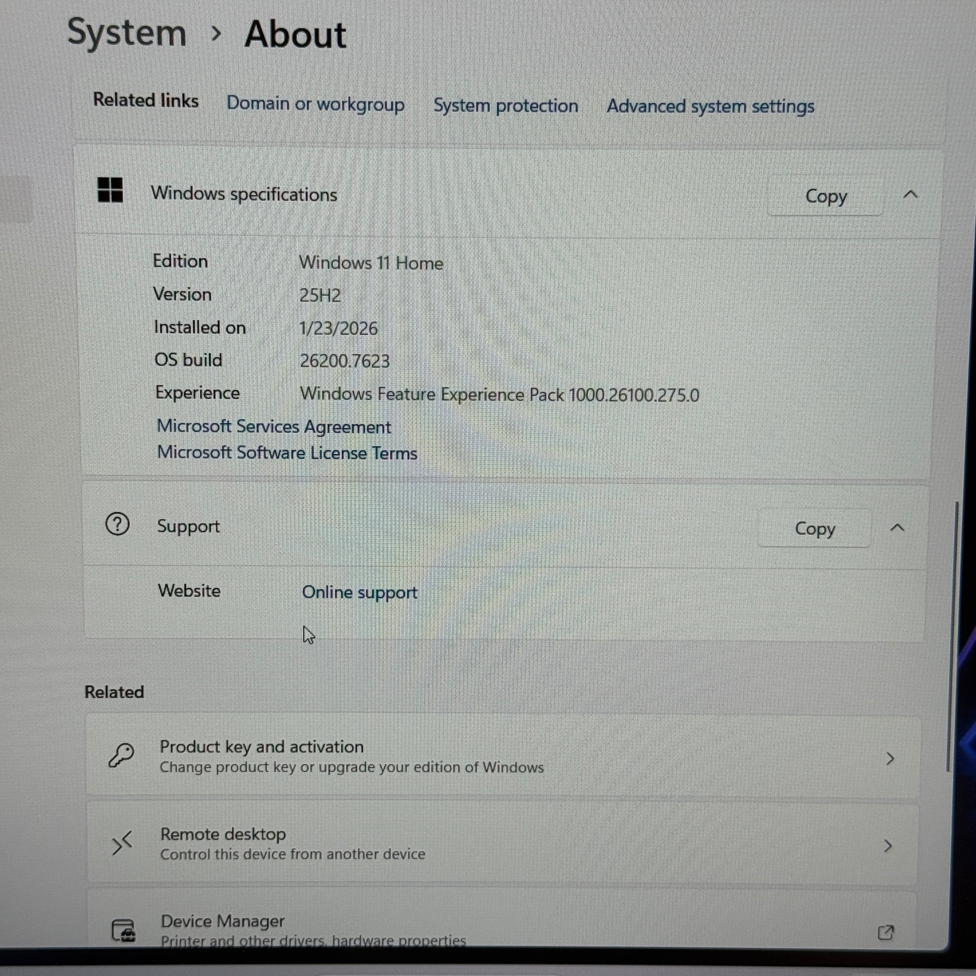Click the Remote desktop arrows icon
The height and width of the screenshot is (976, 976).
point(122,843)
